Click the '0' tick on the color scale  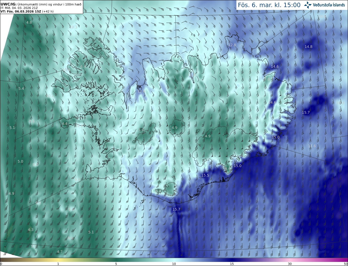[1, 264]
